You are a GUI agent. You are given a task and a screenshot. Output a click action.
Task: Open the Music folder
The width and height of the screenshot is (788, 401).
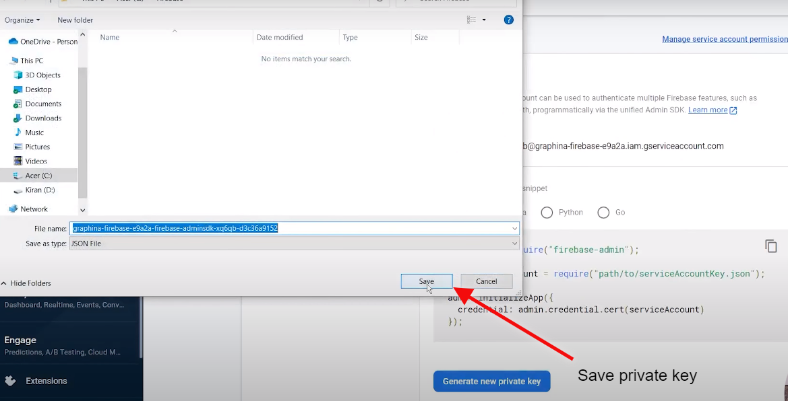[29, 133]
